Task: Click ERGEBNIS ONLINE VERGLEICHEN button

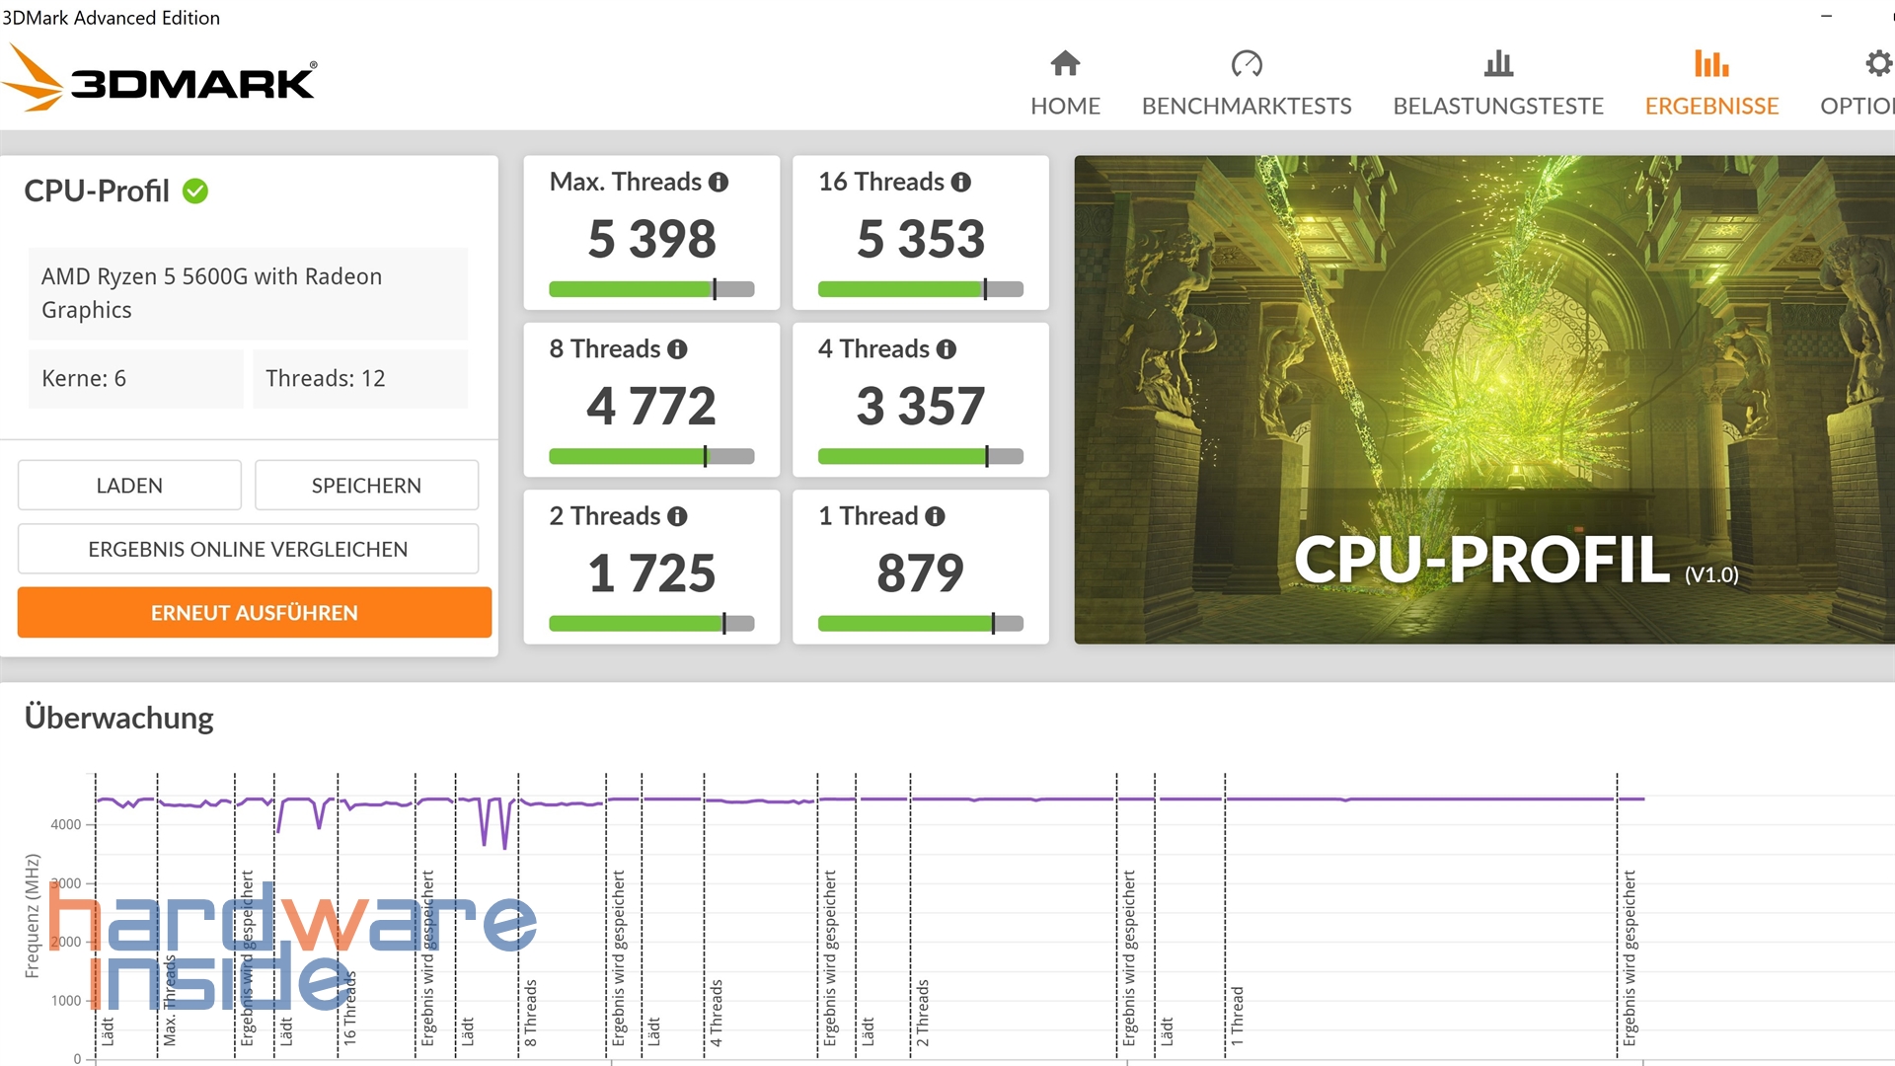Action: (248, 549)
